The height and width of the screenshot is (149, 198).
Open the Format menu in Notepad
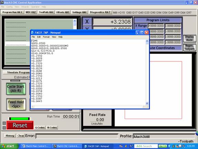pyautogui.click(x=46, y=37)
